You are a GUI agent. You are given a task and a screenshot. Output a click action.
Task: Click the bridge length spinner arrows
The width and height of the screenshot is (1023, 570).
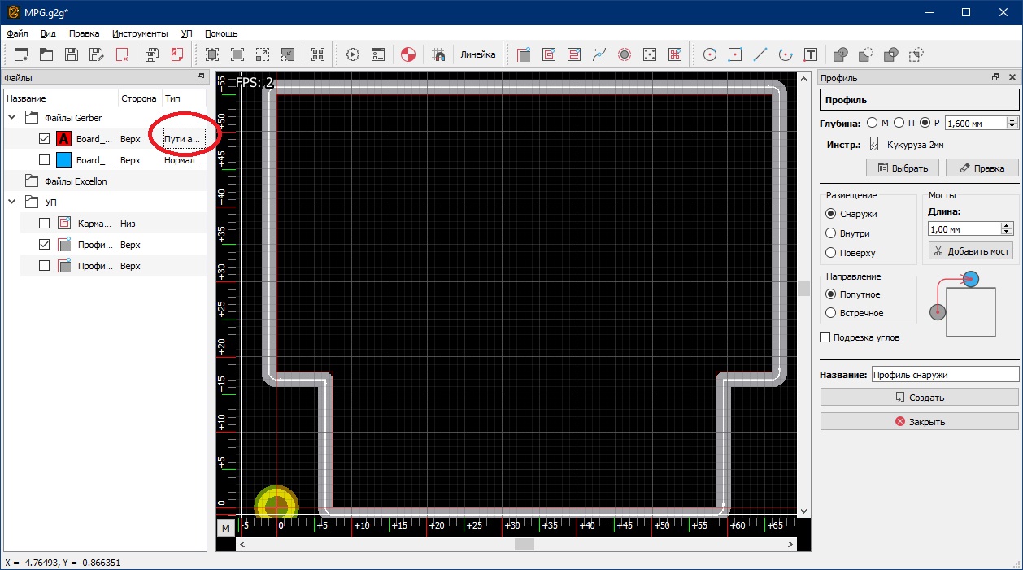click(x=1008, y=229)
